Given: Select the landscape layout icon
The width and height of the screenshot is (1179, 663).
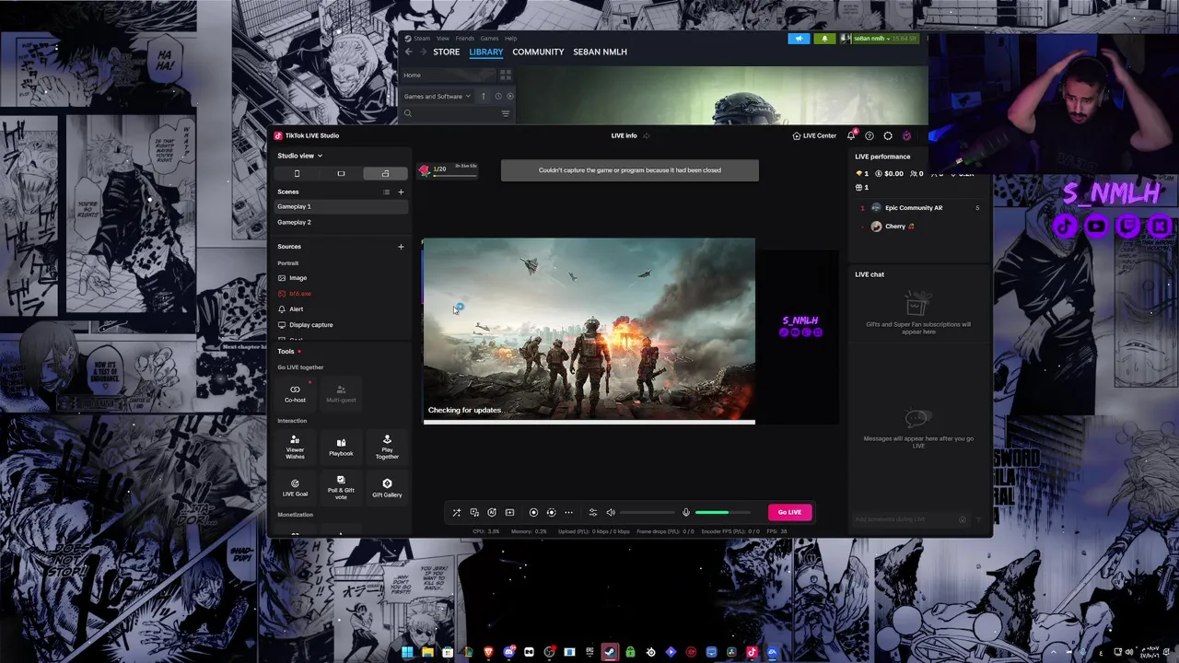Looking at the screenshot, I should [x=341, y=173].
